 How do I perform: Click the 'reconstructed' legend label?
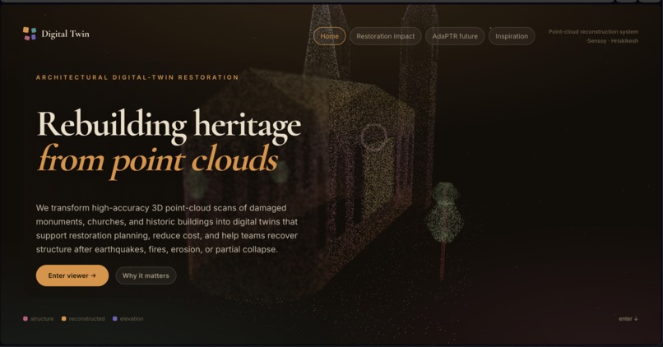tap(86, 319)
